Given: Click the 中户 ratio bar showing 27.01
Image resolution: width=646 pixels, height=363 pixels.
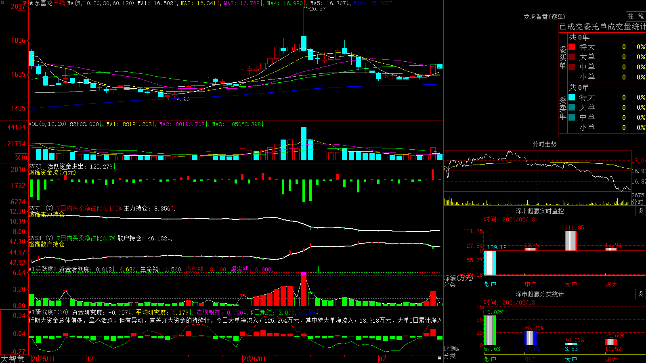Looking at the screenshot, I should tap(531, 338).
